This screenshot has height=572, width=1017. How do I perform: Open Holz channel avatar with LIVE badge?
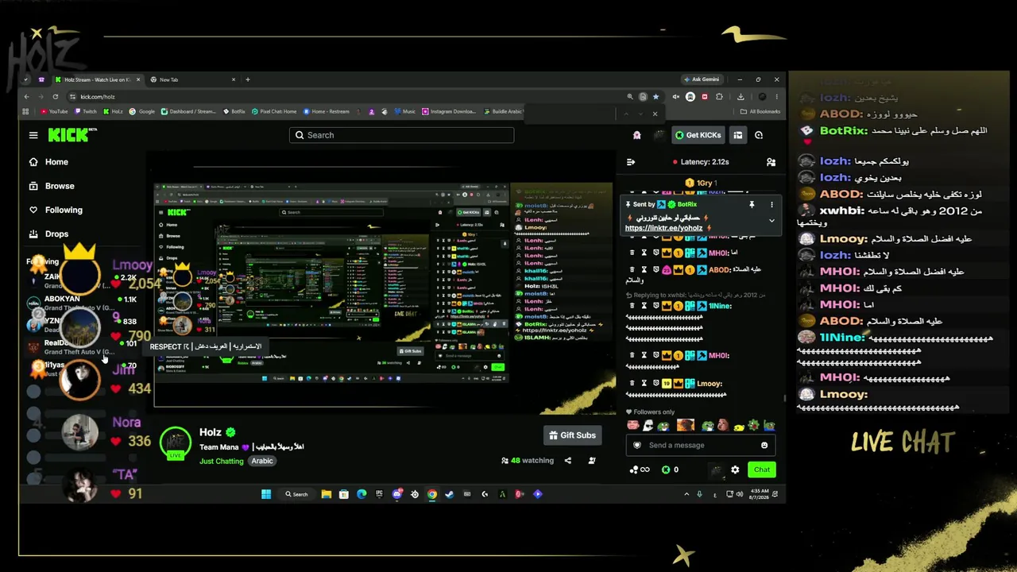[175, 443]
